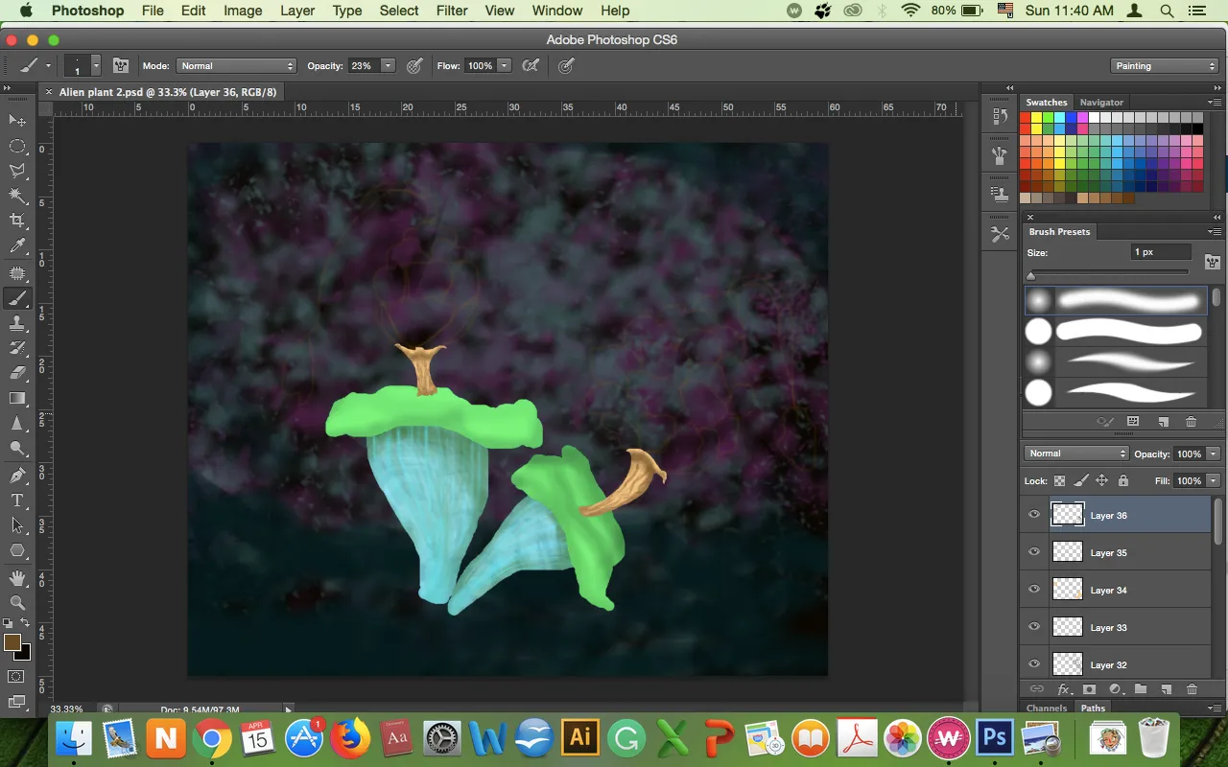Open layer blend mode Normal dropdown

(x=1076, y=453)
